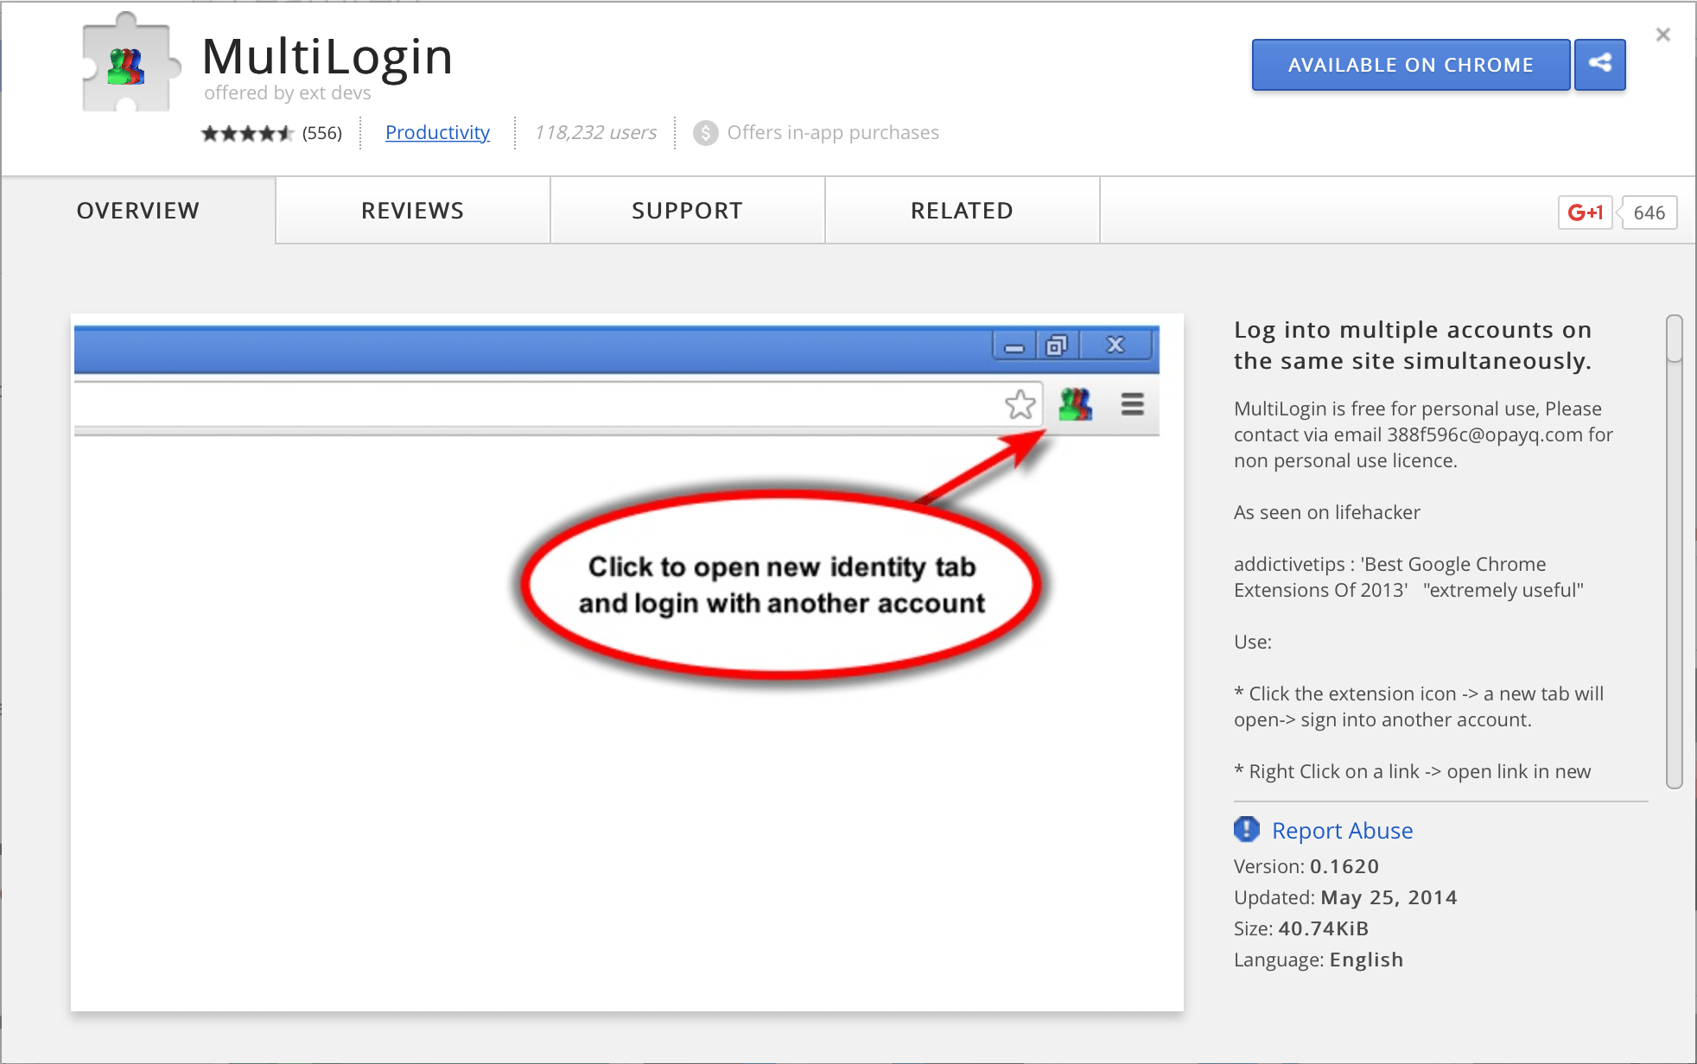Click the five-star rating display

[247, 133]
